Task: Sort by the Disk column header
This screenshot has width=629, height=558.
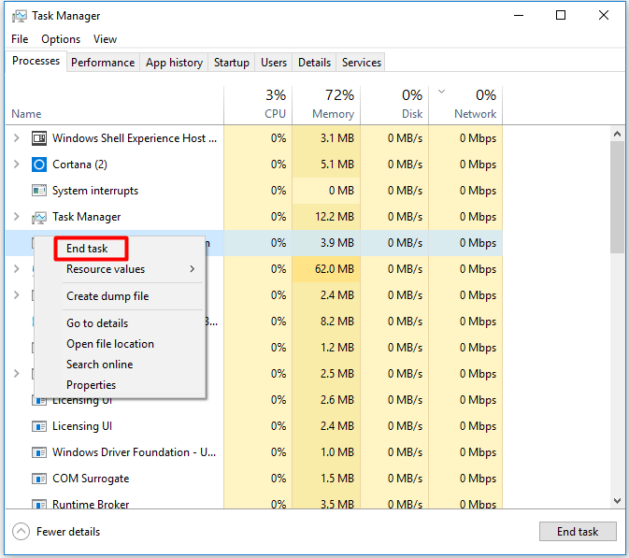Action: [394, 105]
